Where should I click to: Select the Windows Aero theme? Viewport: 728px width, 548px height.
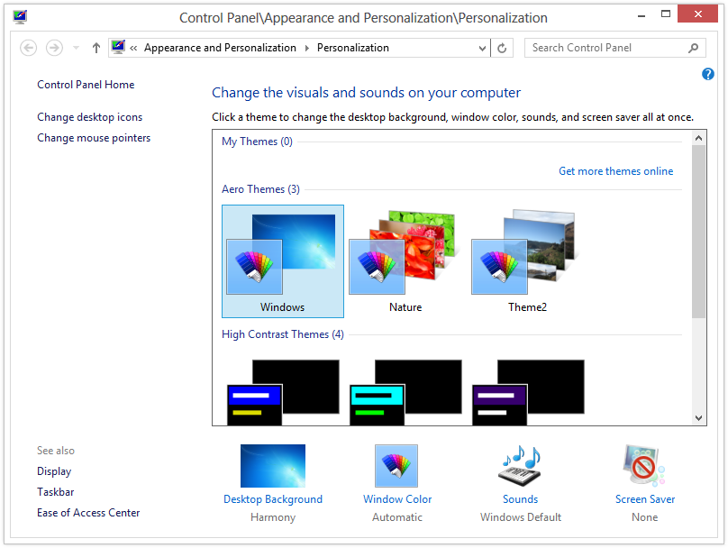(283, 261)
